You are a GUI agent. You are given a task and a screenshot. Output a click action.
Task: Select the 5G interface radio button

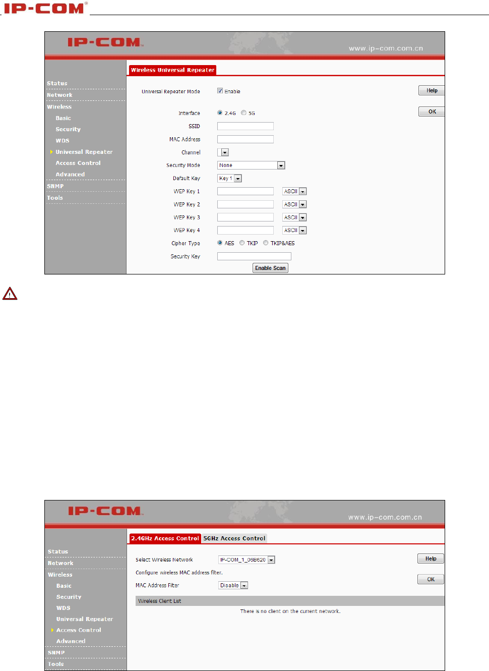pyautogui.click(x=243, y=113)
